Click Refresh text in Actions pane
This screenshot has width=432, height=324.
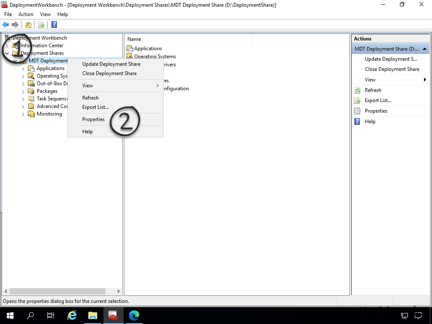[373, 90]
